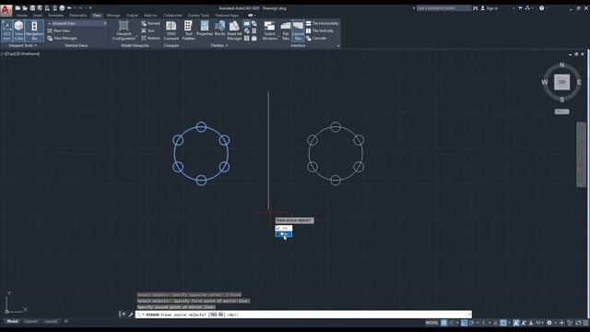Open the View Manager

coord(62,38)
